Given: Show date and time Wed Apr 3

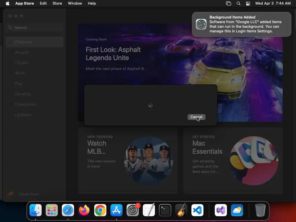Looking at the screenshot, I should (273, 3).
